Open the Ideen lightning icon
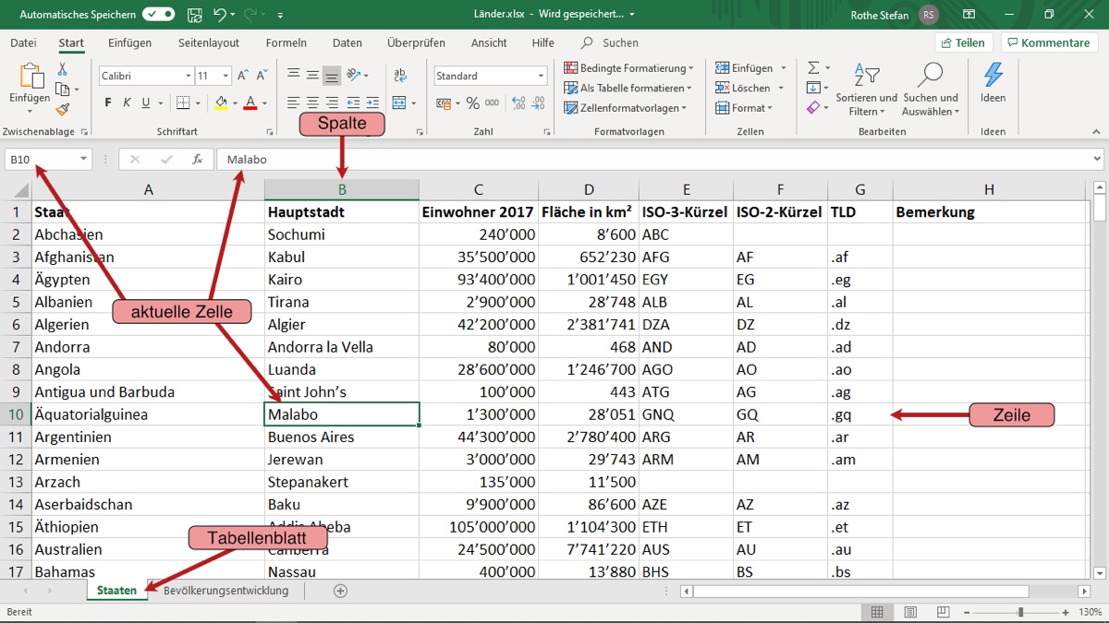 pyautogui.click(x=993, y=77)
